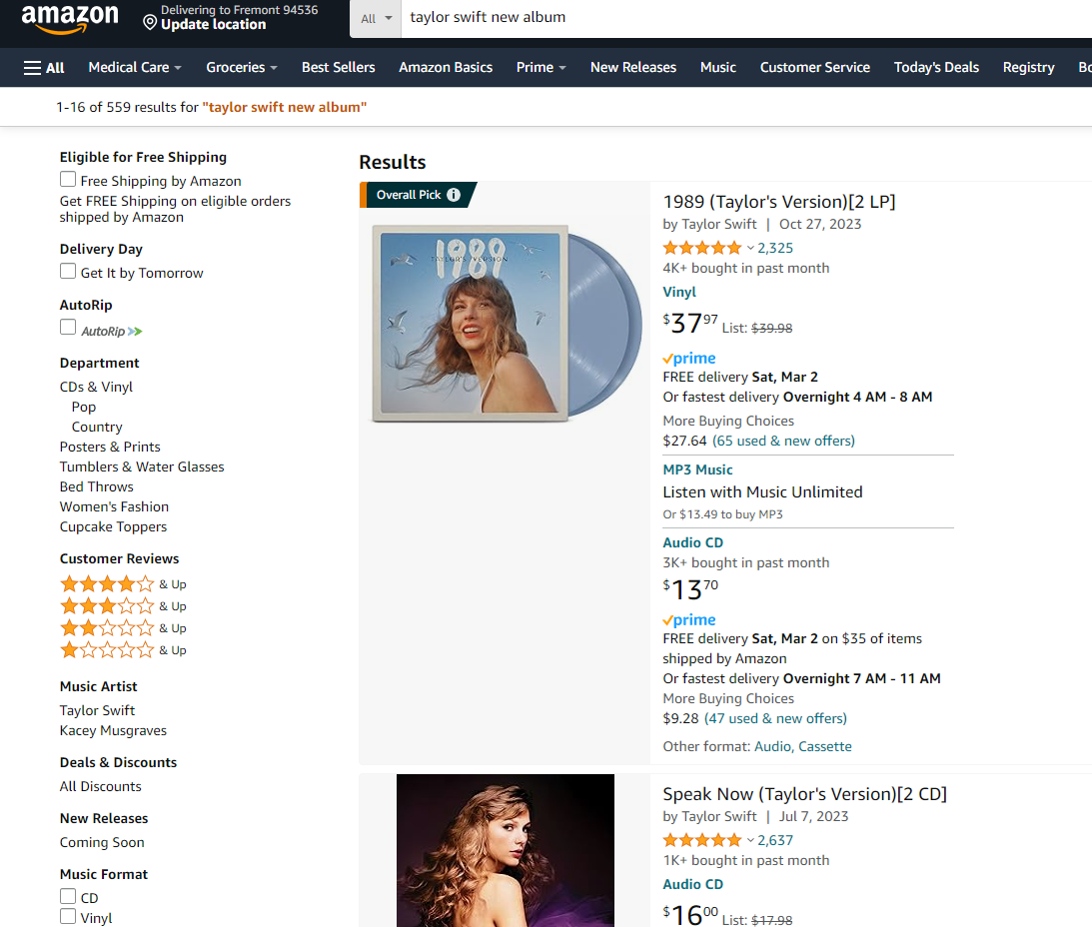Open rating popover arrow for Speak Now
The height and width of the screenshot is (927, 1092).
point(750,841)
